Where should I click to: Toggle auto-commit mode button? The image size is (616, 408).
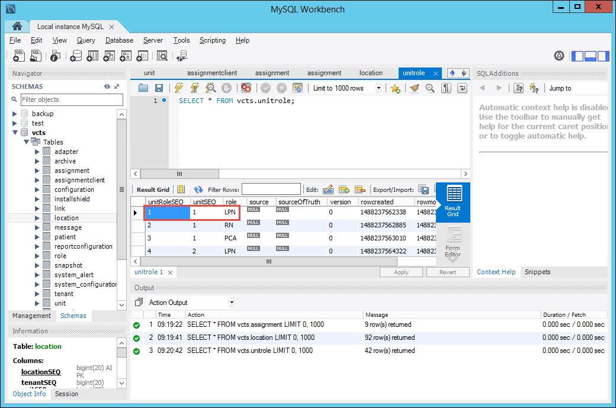298,88
